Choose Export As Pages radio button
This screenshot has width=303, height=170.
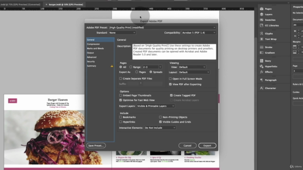pos(137,72)
